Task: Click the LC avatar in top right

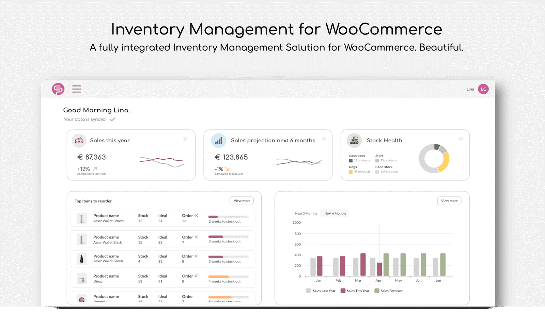Action: (x=483, y=89)
